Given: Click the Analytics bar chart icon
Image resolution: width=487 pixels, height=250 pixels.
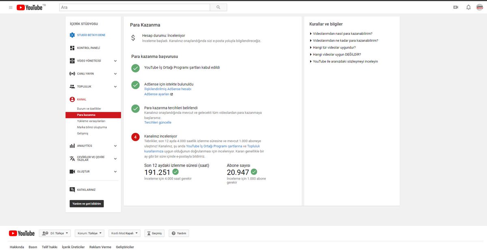Looking at the screenshot, I should pos(72,146).
